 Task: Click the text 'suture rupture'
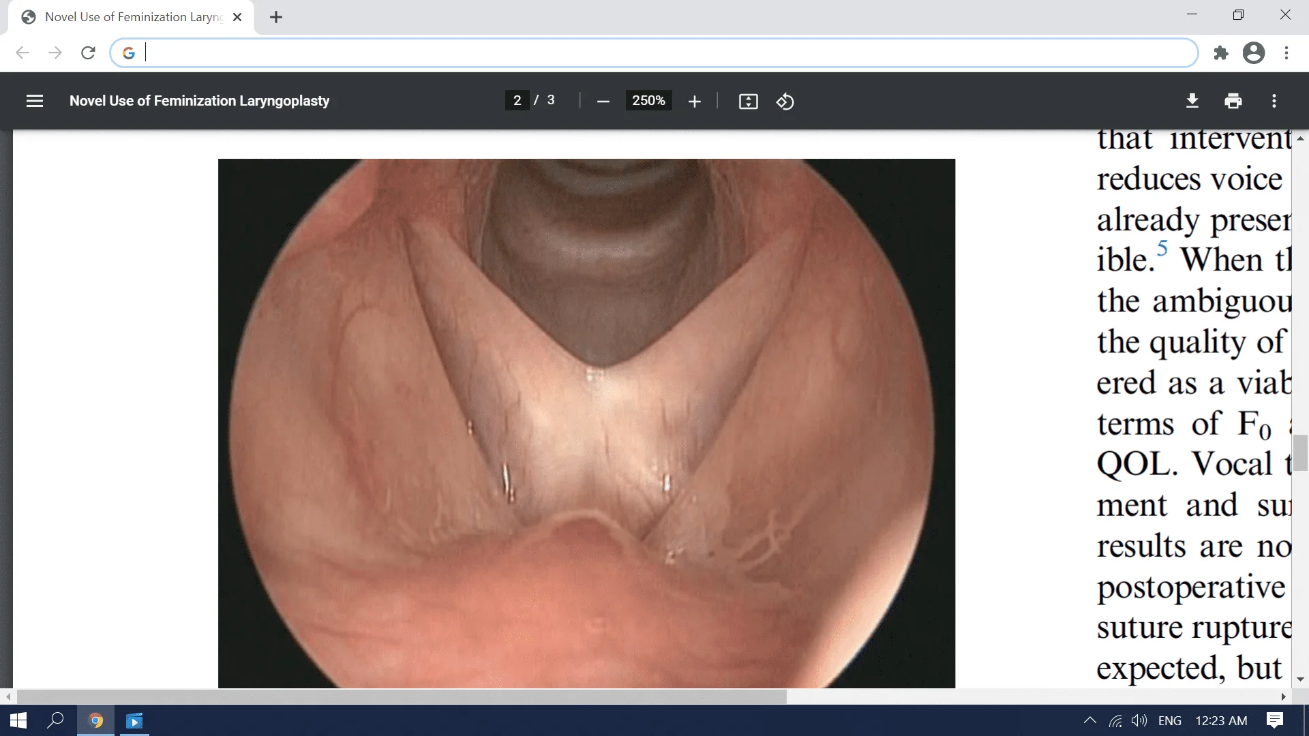[1194, 628]
